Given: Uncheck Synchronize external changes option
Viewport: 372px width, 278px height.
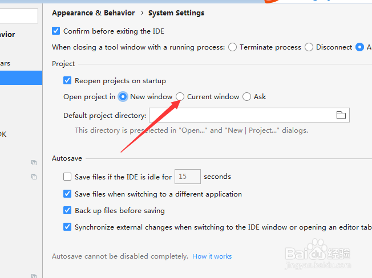Looking at the screenshot, I should [x=67, y=227].
